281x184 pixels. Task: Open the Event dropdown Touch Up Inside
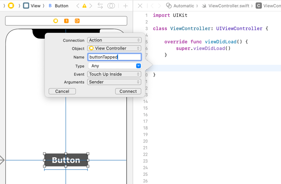point(114,74)
